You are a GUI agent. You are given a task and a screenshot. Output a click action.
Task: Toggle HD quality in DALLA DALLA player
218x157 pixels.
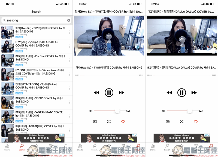168,122
